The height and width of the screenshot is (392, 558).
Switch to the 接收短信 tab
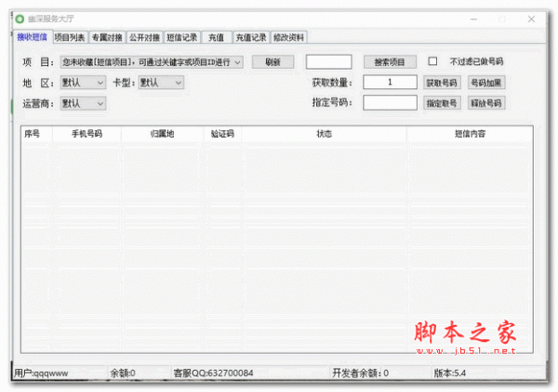pos(33,36)
